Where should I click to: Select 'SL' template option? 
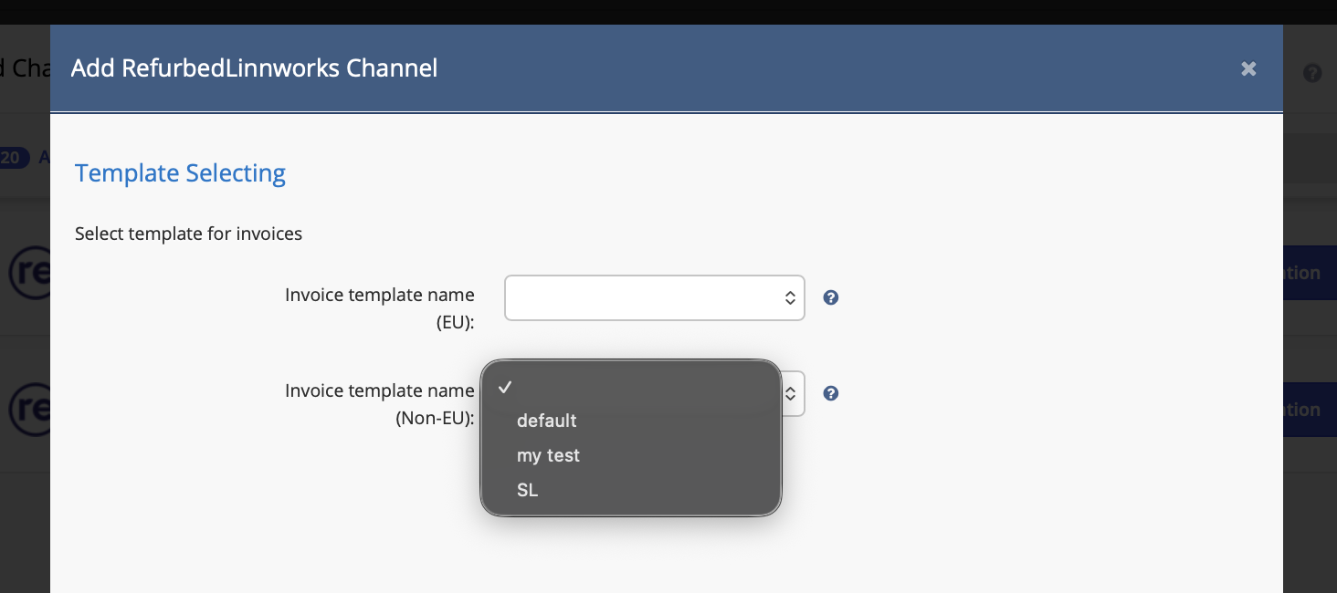[x=631, y=490]
